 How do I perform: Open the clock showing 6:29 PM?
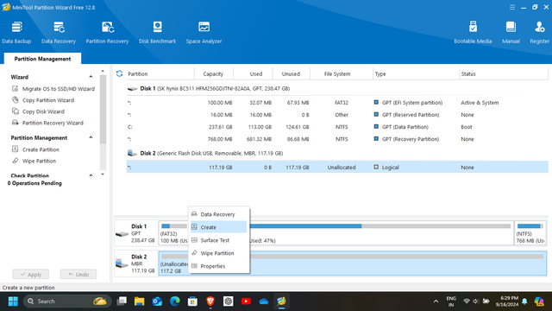[507, 301]
